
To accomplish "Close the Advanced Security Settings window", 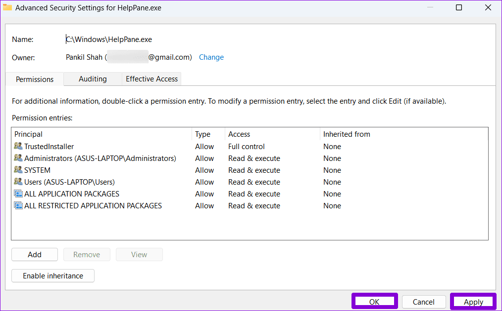I will [x=488, y=7].
